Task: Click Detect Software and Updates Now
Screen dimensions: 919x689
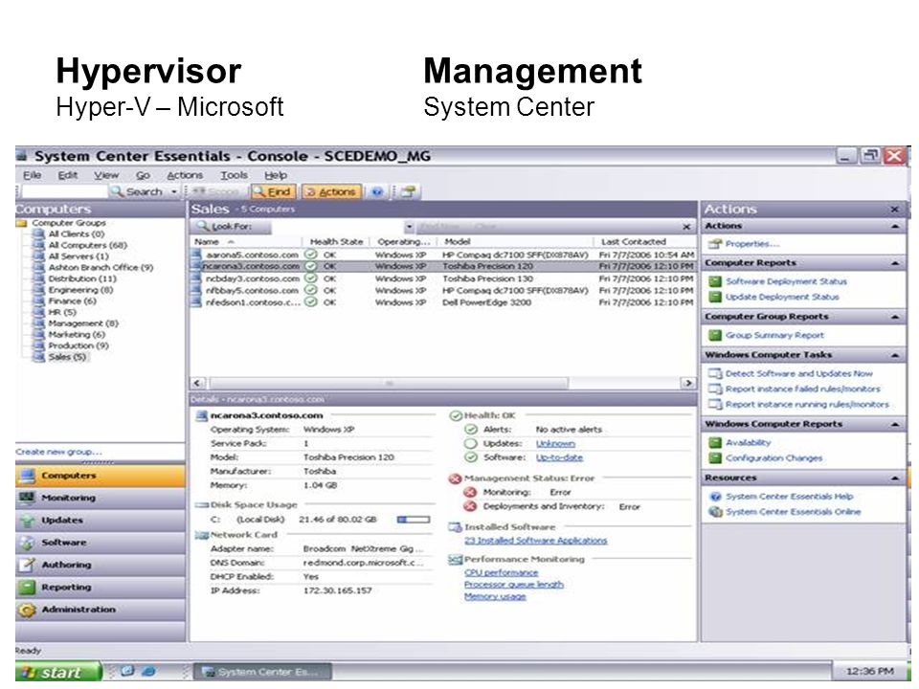Action: pos(798,373)
